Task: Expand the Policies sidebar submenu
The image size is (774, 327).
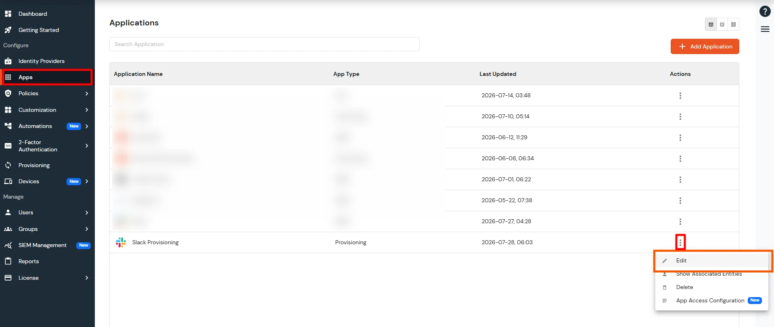Action: (86, 94)
